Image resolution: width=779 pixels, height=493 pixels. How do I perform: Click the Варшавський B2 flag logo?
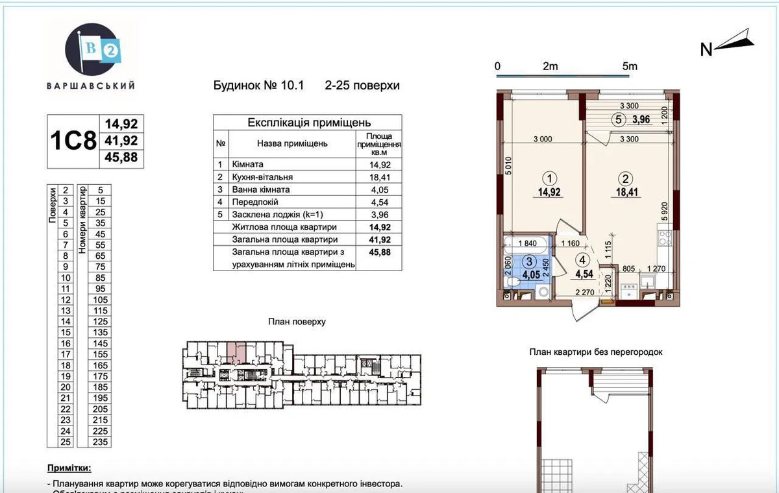coord(92,49)
